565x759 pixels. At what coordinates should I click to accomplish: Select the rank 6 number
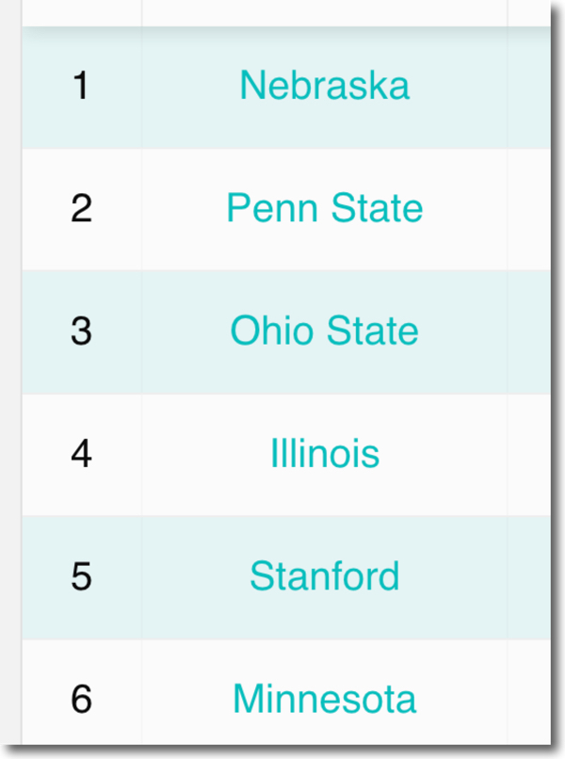click(x=82, y=699)
